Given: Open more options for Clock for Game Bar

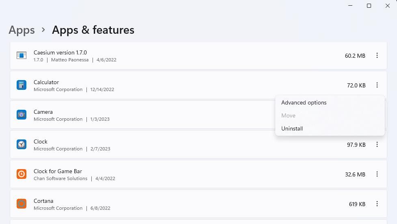Looking at the screenshot, I should (377, 174).
